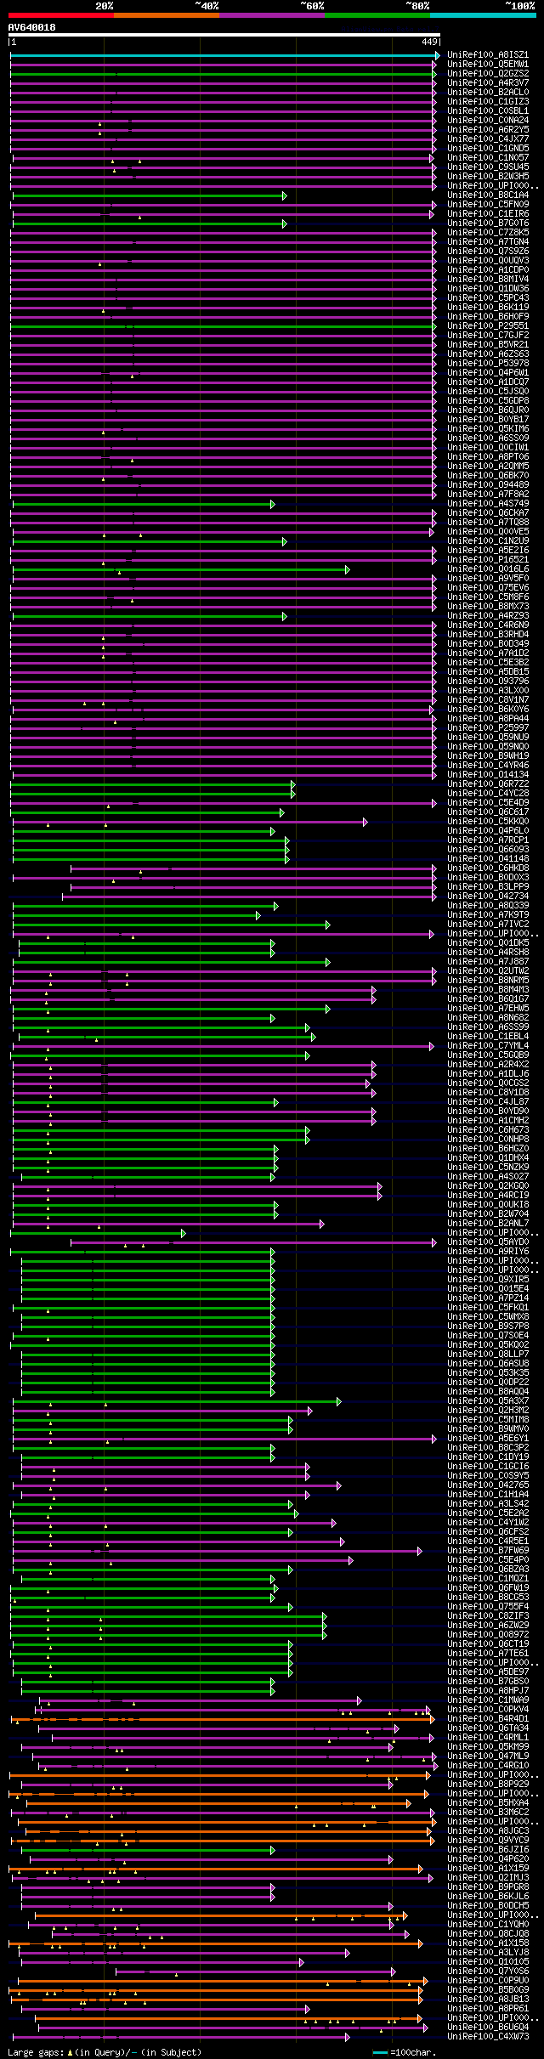Select label UniRef100_B8MIV4

488,280
